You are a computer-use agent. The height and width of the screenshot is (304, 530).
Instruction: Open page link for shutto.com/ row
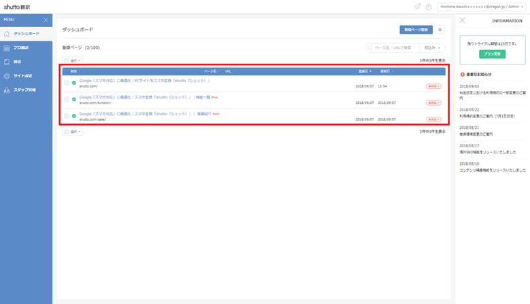145,81
